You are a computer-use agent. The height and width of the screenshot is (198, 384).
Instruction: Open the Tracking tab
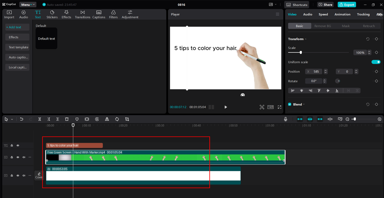tap(363, 14)
